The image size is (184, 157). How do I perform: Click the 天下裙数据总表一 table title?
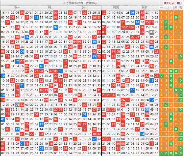click(x=79, y=3)
